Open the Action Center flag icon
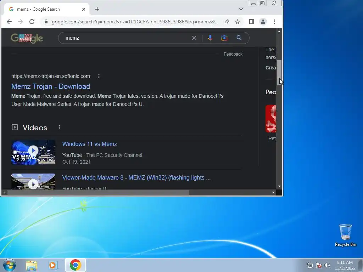This screenshot has height=272, width=363. 319,265
